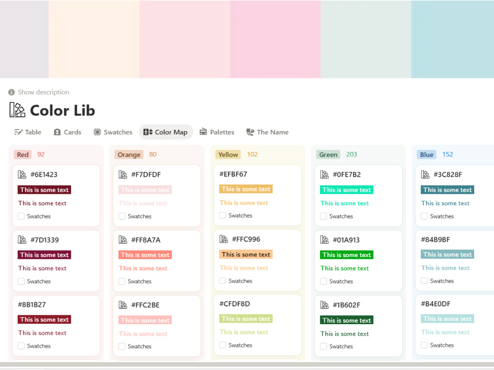Screen dimensions: 494x370
Task: Click the palette icon on card #3C828F
Action: pos(425,174)
